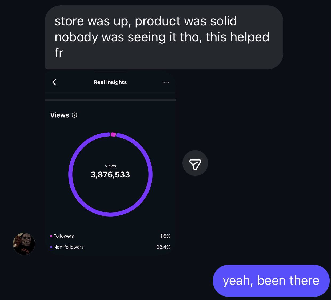
Task: Click the Views section heading
Action: click(59, 115)
